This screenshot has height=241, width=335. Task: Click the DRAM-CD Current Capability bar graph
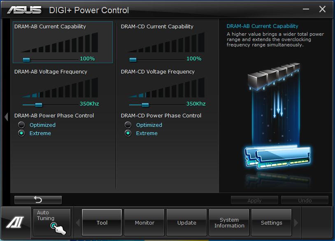pos(166,42)
